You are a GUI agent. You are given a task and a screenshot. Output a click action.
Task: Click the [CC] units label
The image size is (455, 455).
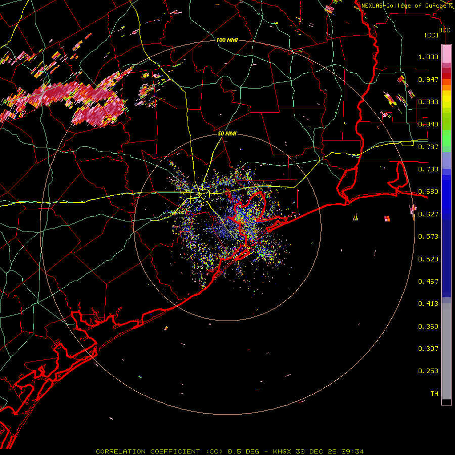tap(432, 35)
